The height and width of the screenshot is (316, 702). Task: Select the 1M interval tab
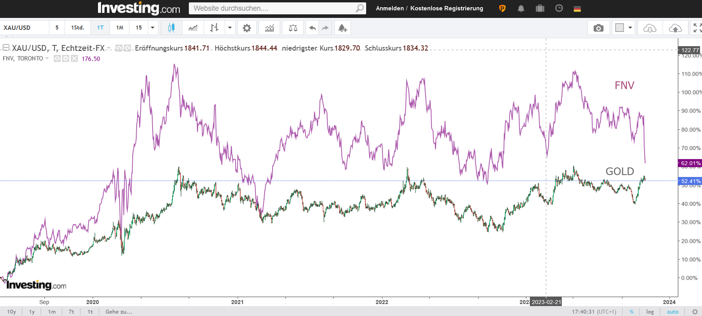coord(120,28)
